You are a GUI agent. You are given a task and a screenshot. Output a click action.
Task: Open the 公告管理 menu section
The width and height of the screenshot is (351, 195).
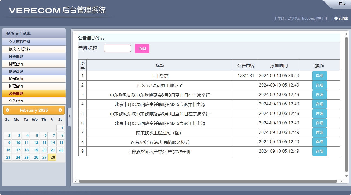34,93
